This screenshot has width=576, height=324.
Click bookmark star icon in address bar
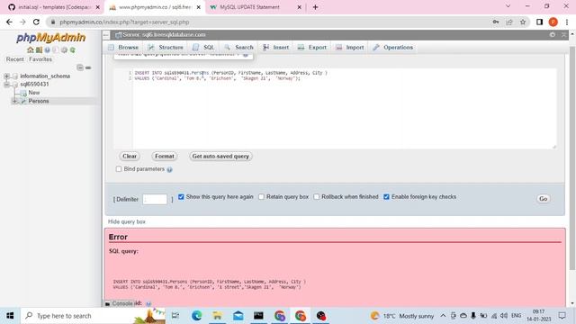coord(523,22)
